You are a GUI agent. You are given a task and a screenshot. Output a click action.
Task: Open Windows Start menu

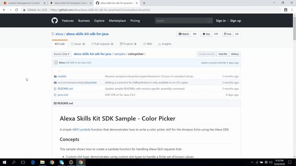point(4,162)
